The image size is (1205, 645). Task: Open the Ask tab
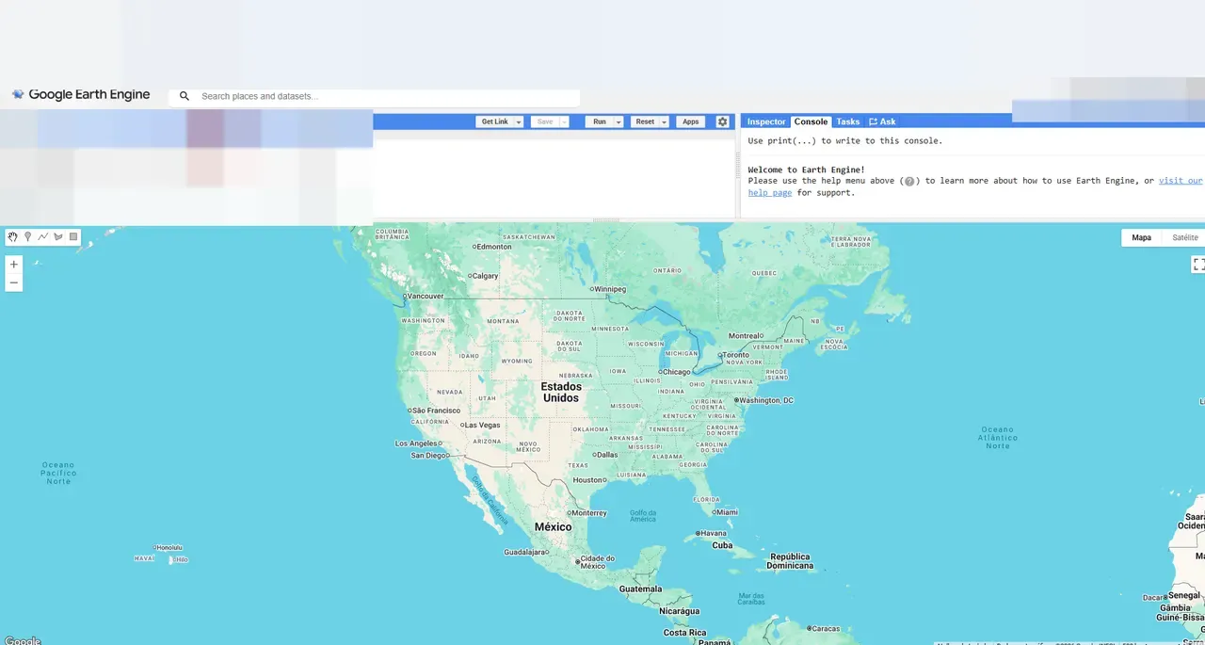[882, 121]
